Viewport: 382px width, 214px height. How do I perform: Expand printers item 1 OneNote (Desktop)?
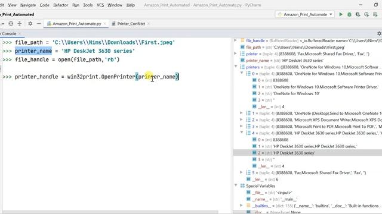tap(242, 113)
